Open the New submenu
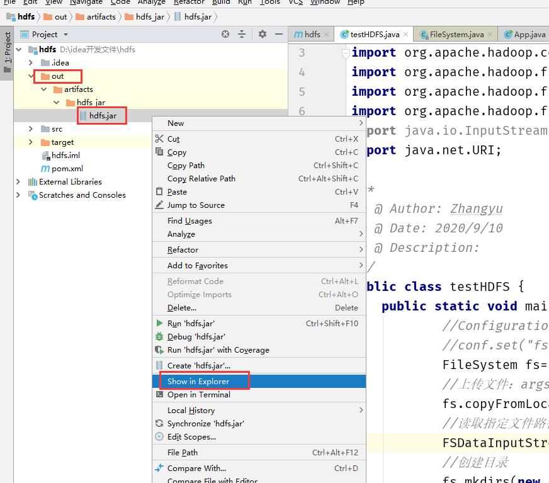Viewport: 549px width, 483px height. (x=259, y=123)
